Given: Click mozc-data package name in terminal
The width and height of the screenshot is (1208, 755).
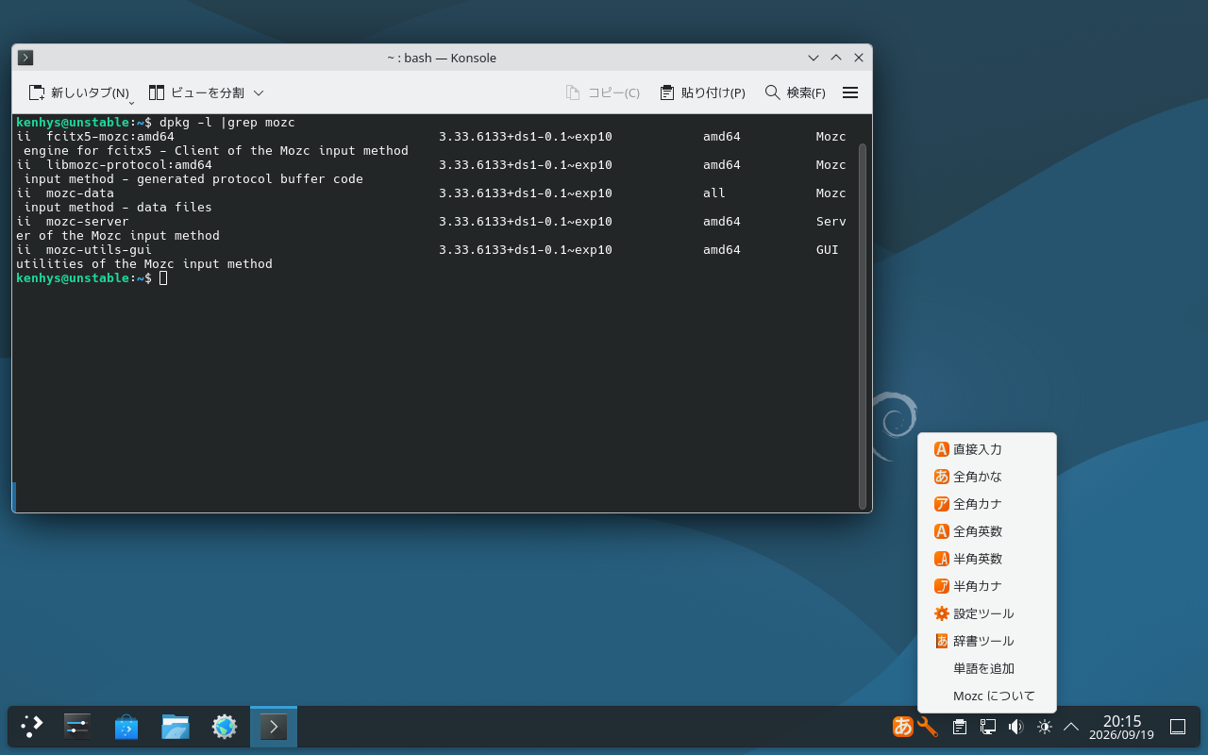Looking at the screenshot, I should point(80,193).
